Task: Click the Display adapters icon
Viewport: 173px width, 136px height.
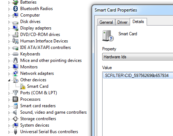Action: click(x=16, y=28)
